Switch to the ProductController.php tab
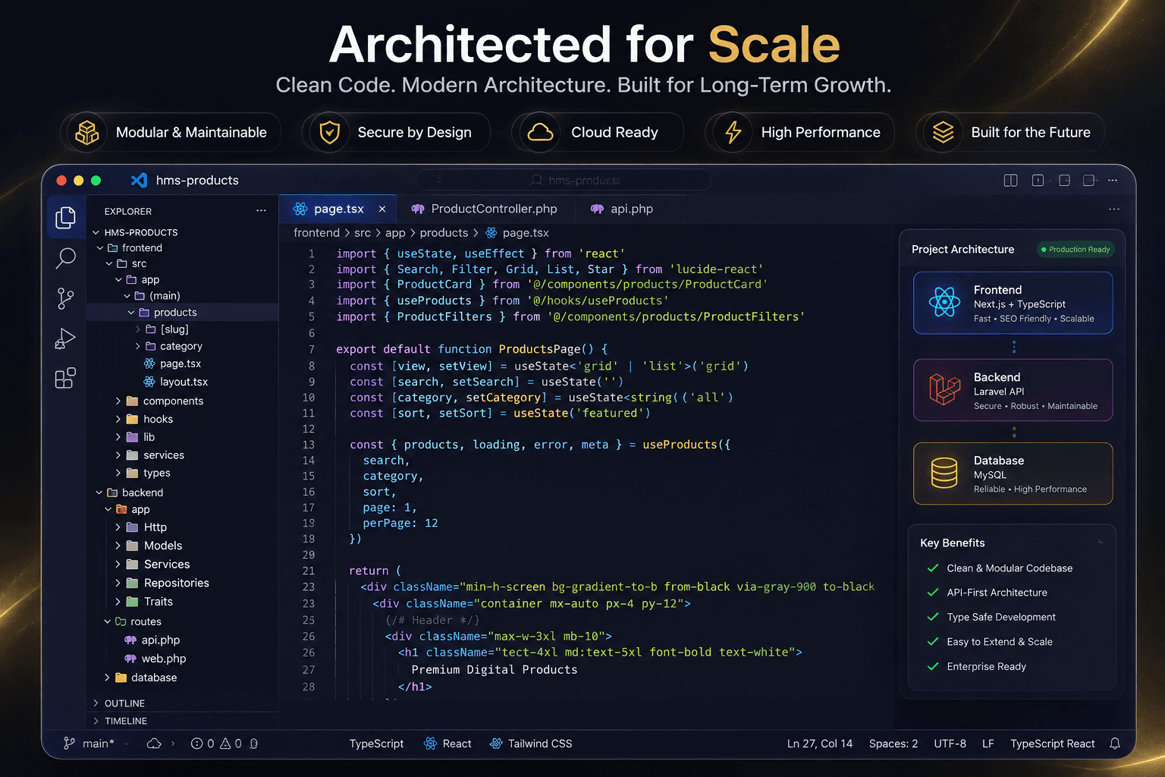 point(484,209)
